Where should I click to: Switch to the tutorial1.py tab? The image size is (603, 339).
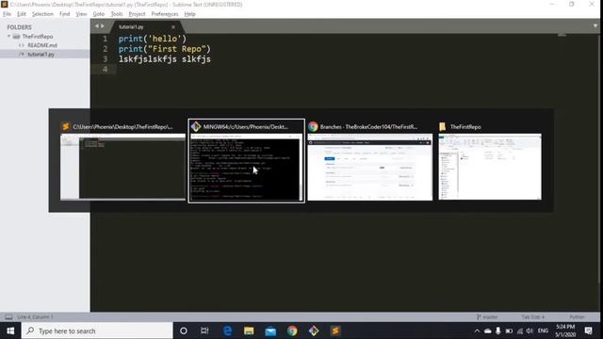(x=131, y=27)
